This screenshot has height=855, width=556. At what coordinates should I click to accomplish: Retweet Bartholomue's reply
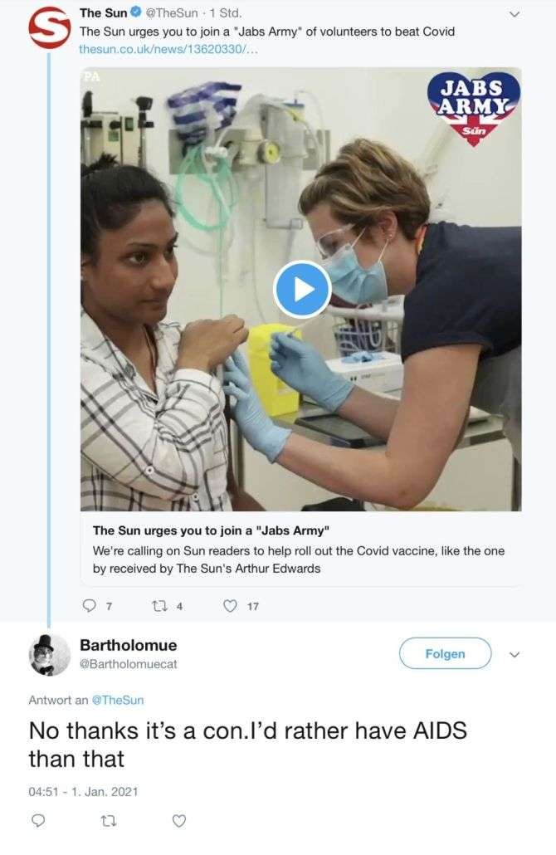tap(109, 820)
